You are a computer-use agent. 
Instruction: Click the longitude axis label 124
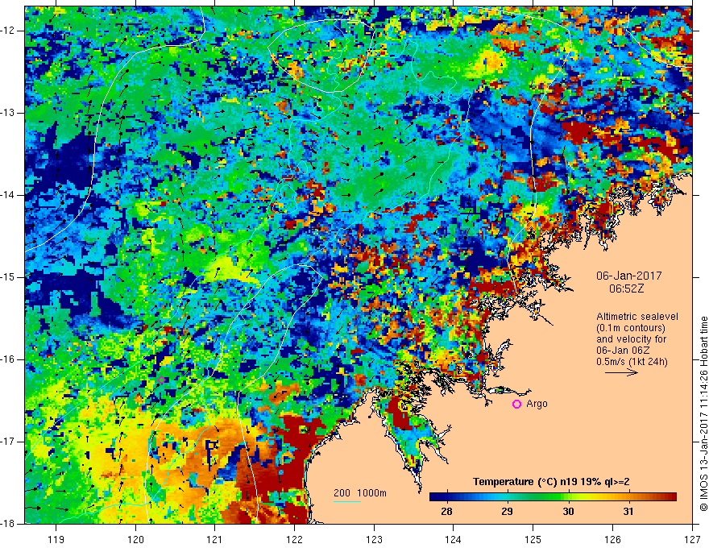453,539
